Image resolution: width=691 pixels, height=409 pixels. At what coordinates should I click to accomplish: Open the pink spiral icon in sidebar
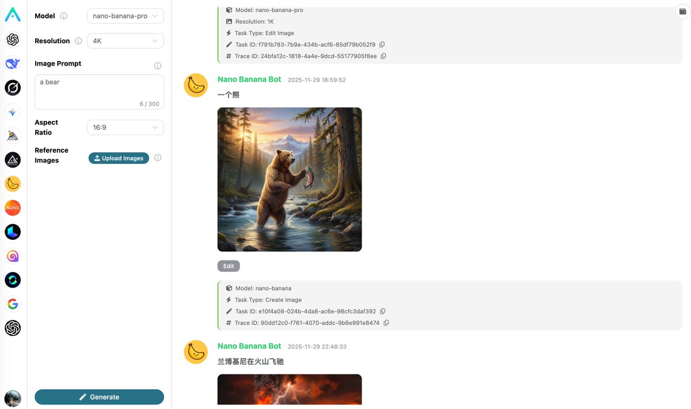point(13,256)
